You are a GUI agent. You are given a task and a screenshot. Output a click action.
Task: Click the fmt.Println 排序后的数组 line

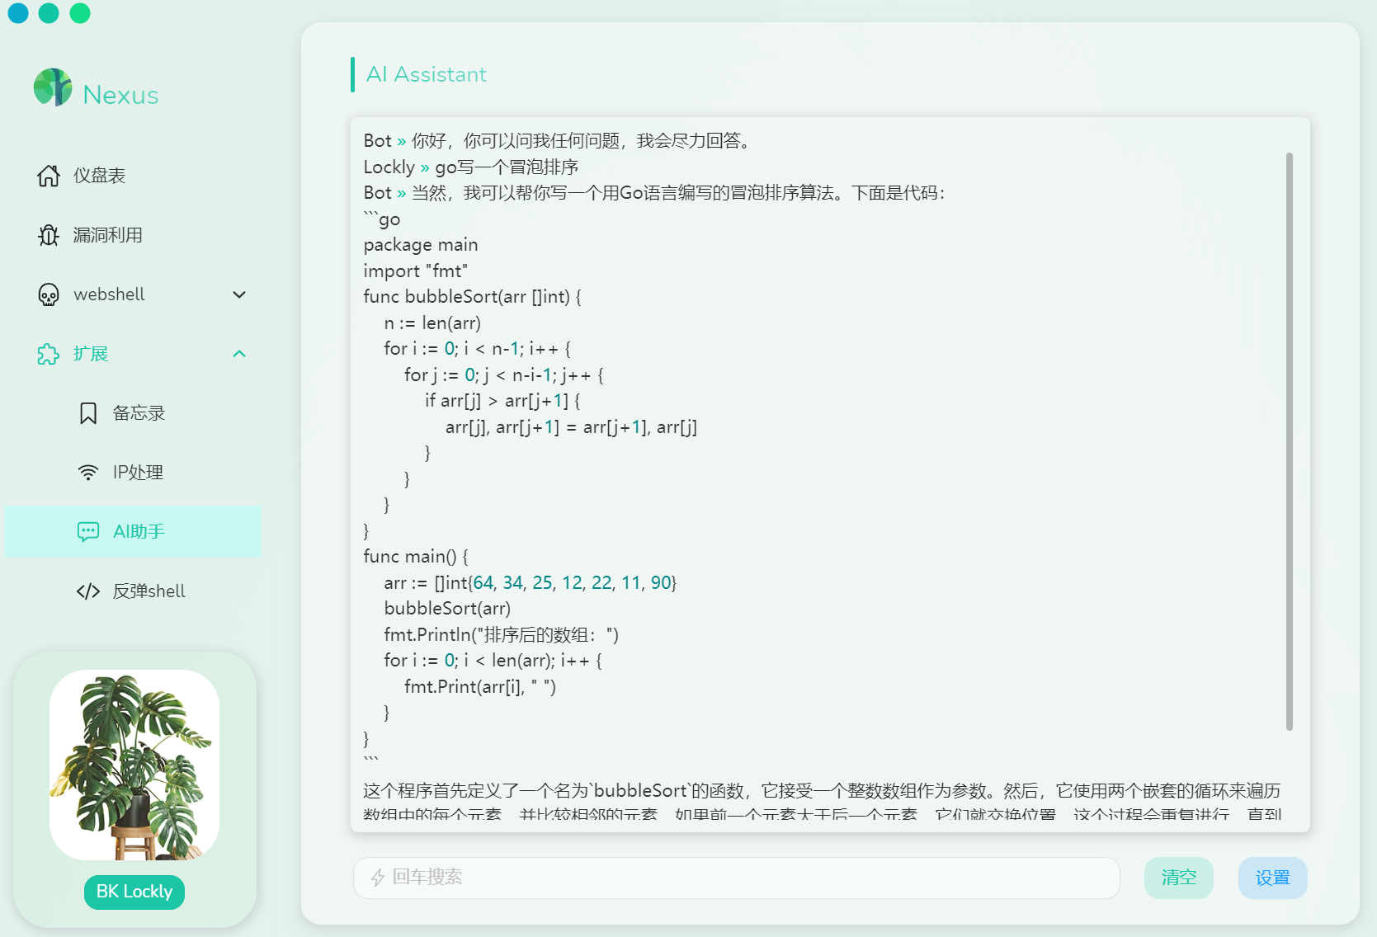(x=502, y=634)
